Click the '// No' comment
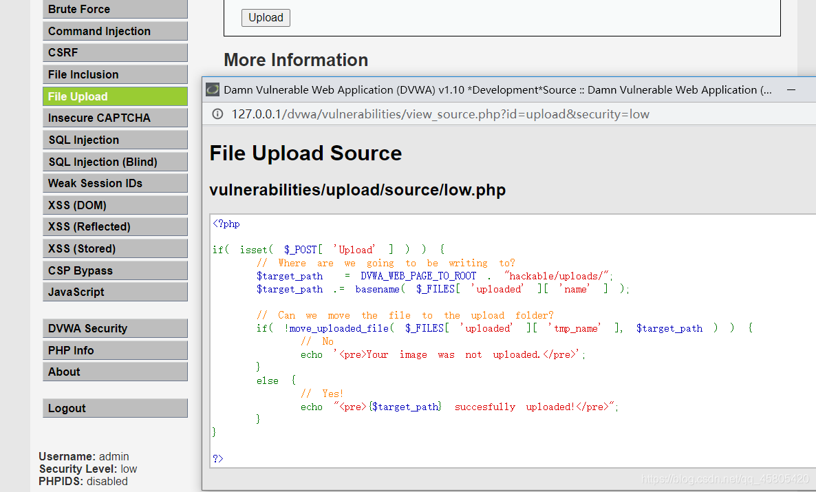This screenshot has height=492, width=816. (317, 341)
